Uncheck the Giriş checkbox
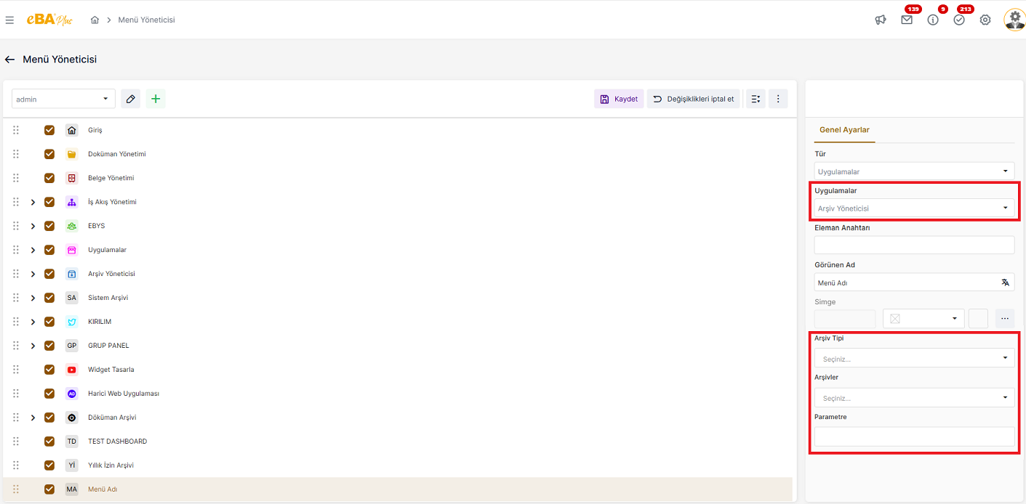The image size is (1026, 504). click(49, 130)
